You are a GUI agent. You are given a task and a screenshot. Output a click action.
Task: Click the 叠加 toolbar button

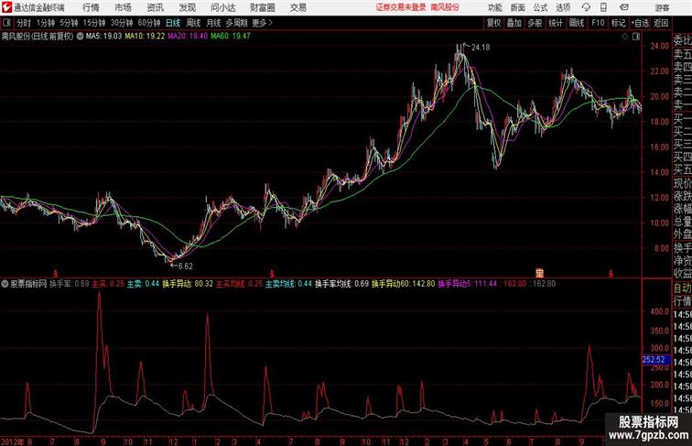(x=514, y=23)
